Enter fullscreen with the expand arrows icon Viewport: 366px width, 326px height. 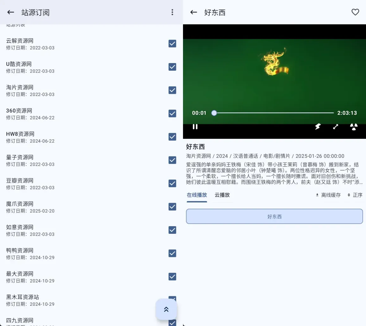click(x=335, y=127)
